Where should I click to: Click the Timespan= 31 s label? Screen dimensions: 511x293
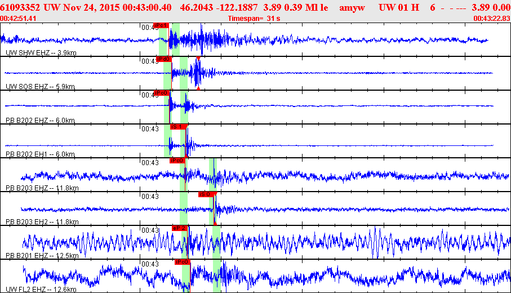point(254,18)
